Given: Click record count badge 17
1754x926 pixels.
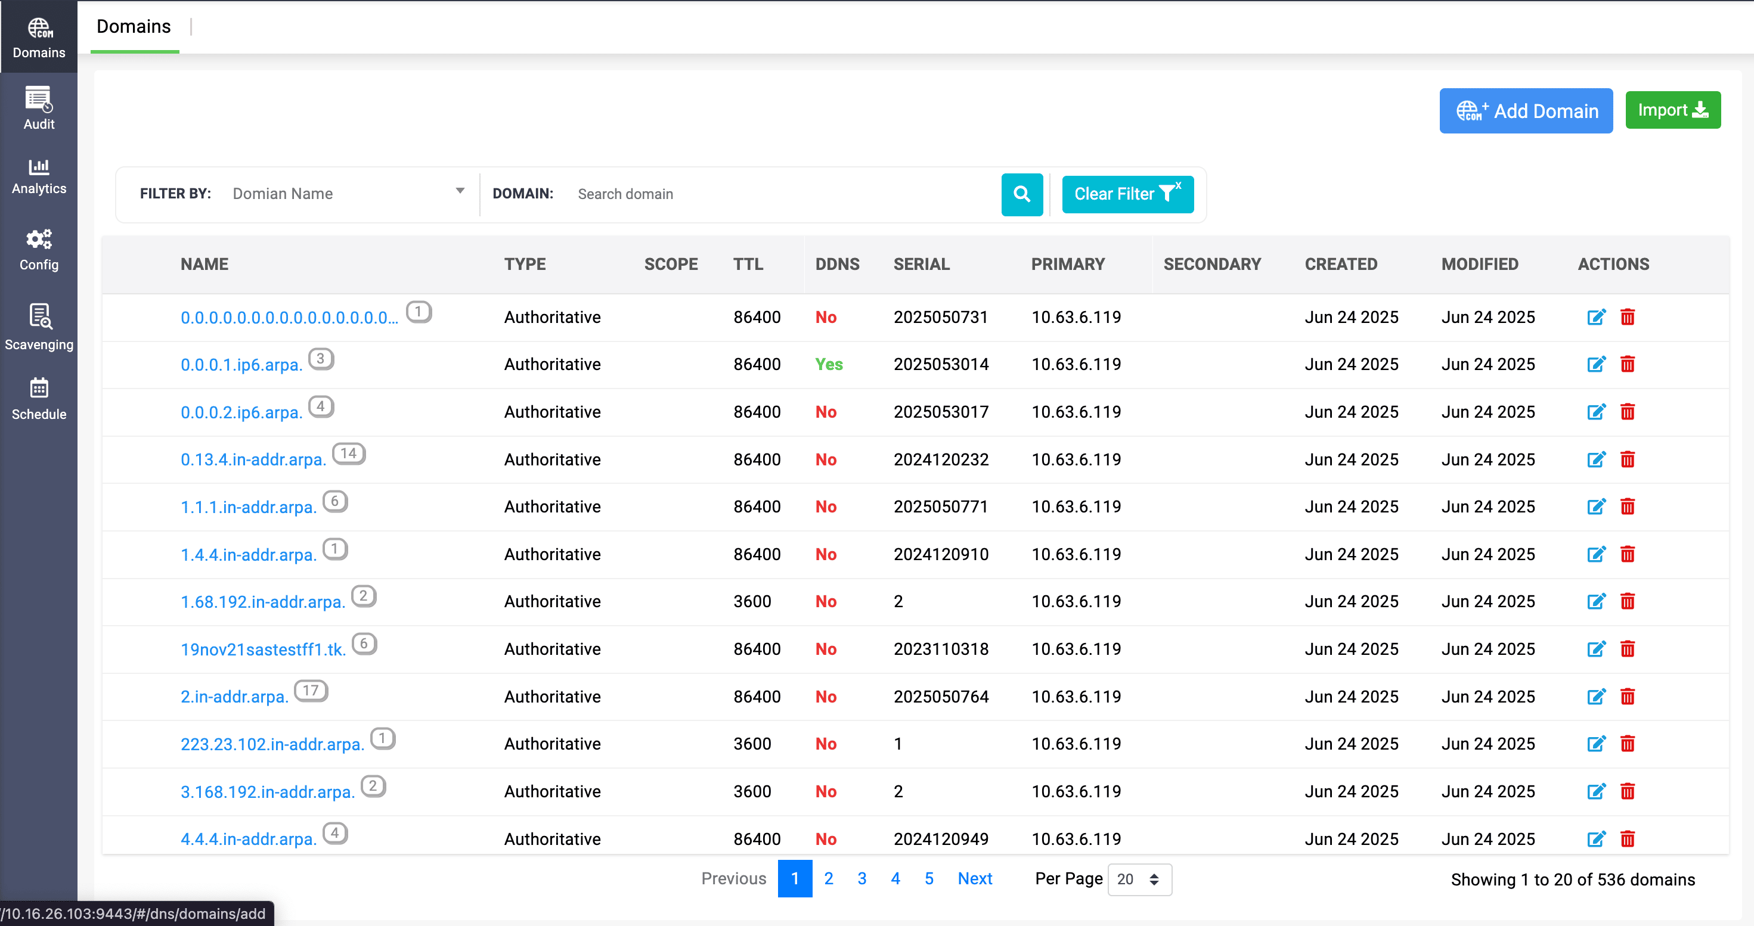Looking at the screenshot, I should click(x=311, y=691).
